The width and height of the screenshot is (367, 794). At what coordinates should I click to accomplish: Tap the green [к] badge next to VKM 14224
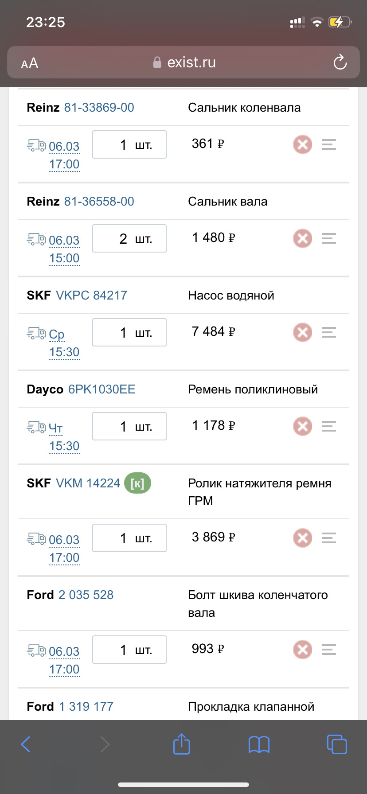137,483
